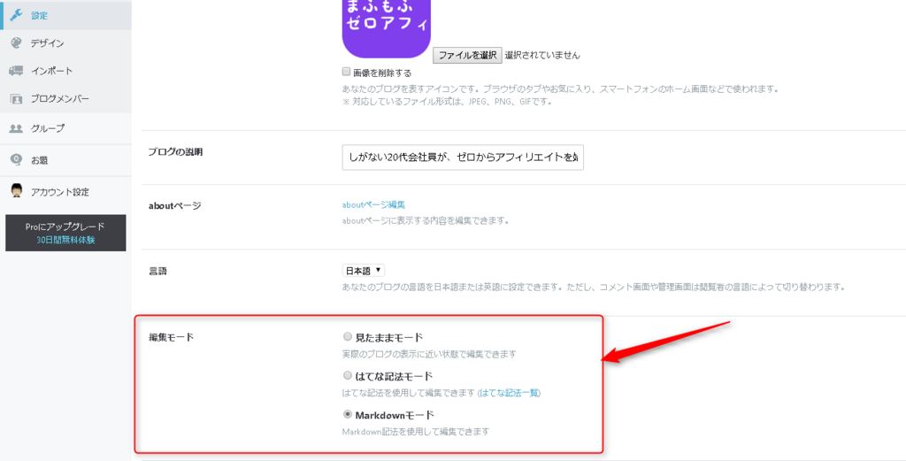Open the はてな記法一覧 link
906x461 pixels.
coord(509,393)
